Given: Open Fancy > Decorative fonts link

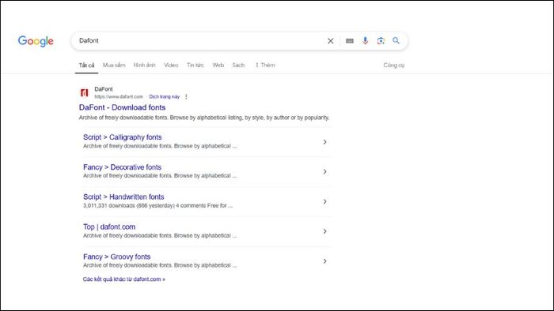Looking at the screenshot, I should [x=122, y=167].
